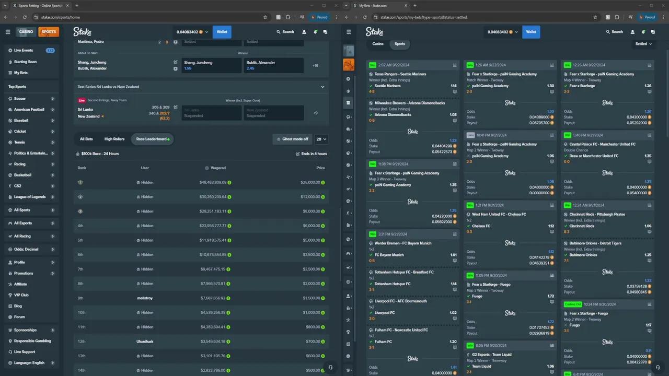Open user profile icon in left window header

(305, 32)
